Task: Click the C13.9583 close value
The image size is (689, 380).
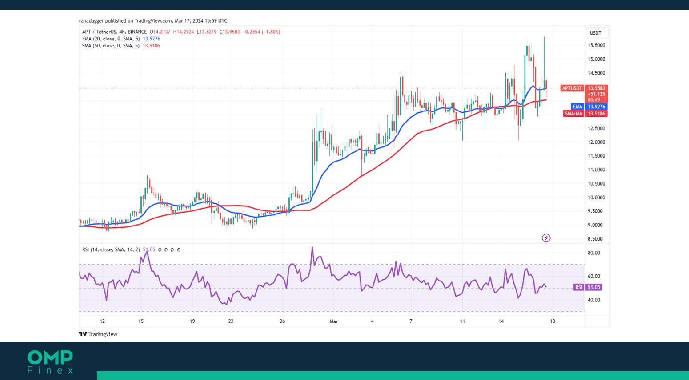Action: coord(229,32)
